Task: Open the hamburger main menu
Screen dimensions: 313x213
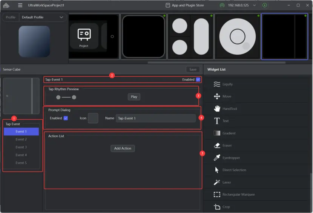Action: click(x=20, y=5)
